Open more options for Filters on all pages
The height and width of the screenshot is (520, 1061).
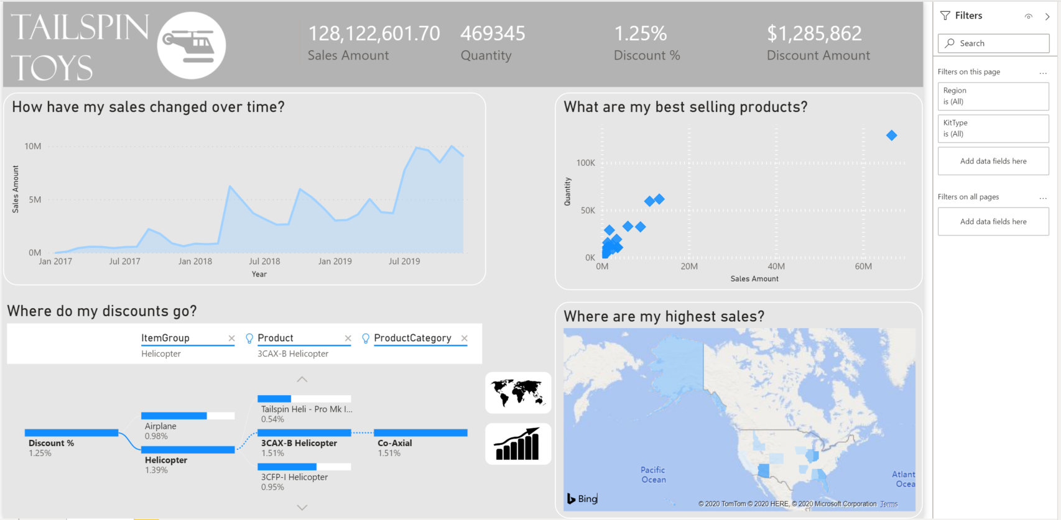pos(1043,198)
